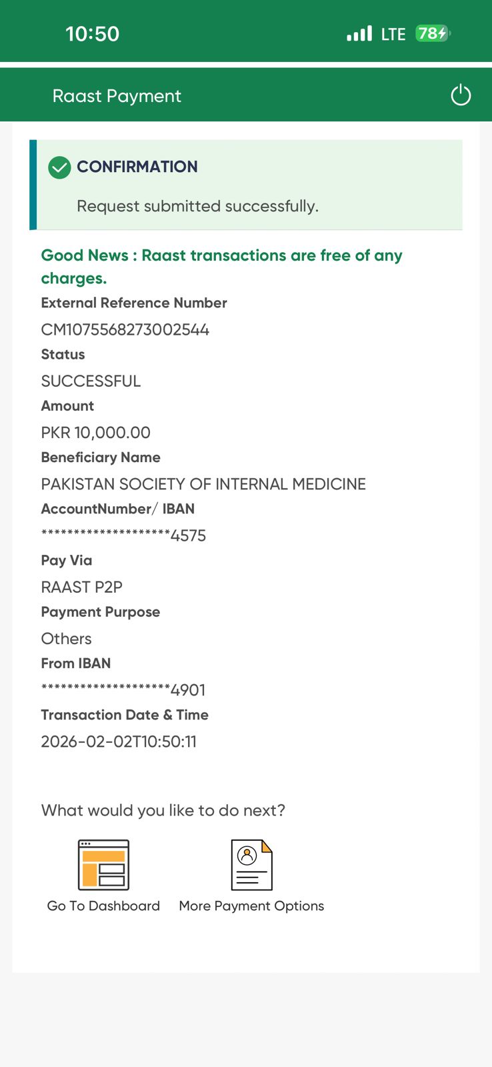The width and height of the screenshot is (492, 1067).
Task: Tap the beneficiary name Pakistan Society text
Action: (203, 484)
